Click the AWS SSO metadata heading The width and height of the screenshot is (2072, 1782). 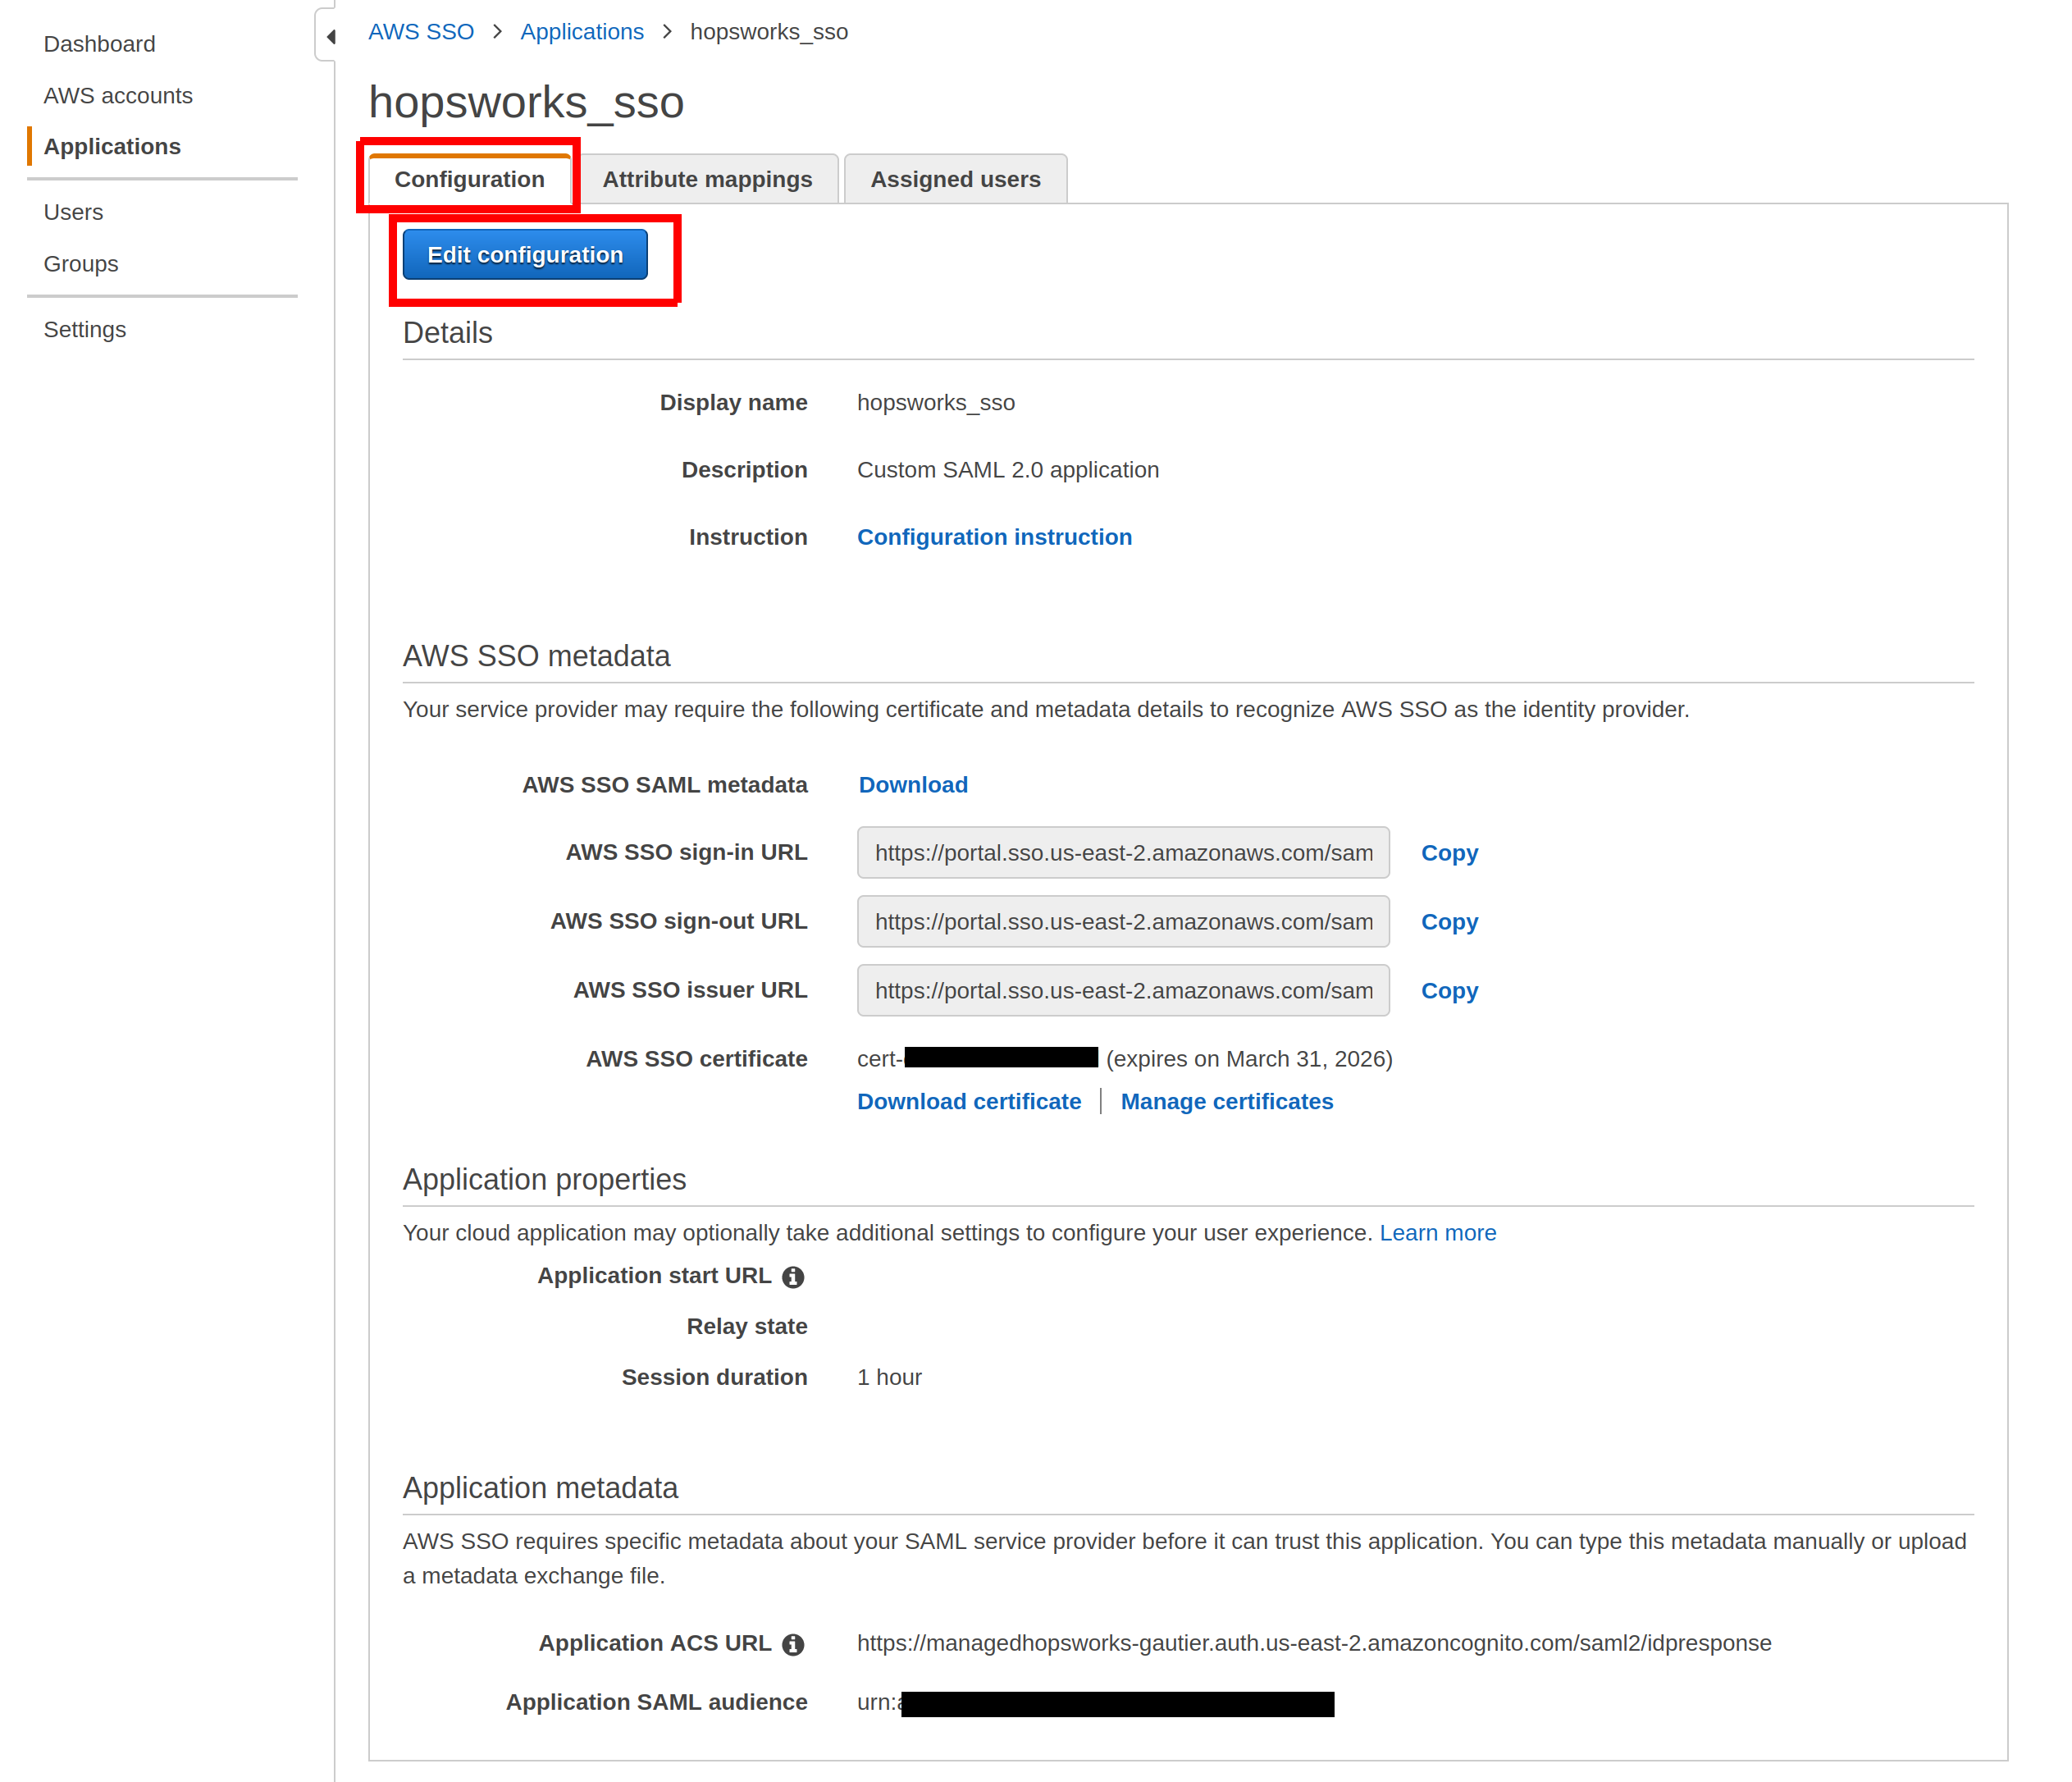(536, 657)
